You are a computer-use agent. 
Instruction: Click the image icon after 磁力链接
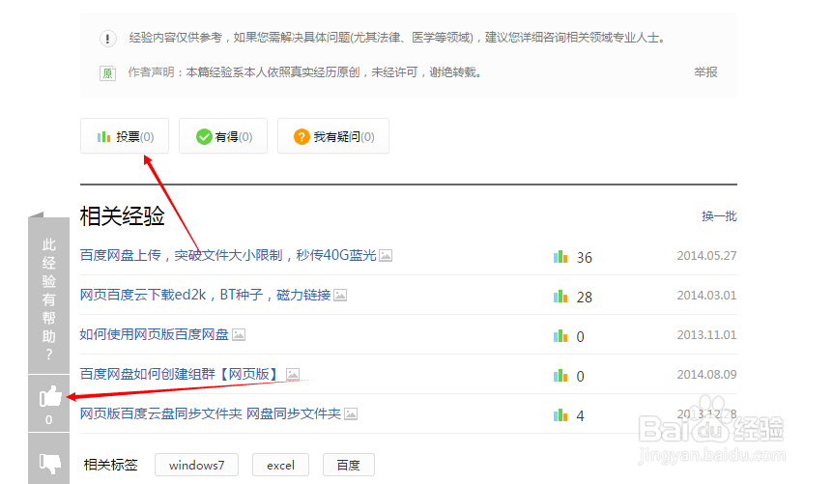(340, 296)
